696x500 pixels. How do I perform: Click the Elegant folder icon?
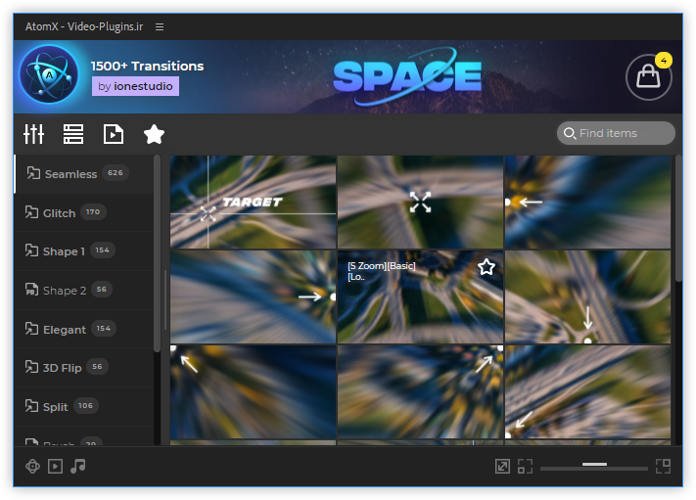click(31, 329)
